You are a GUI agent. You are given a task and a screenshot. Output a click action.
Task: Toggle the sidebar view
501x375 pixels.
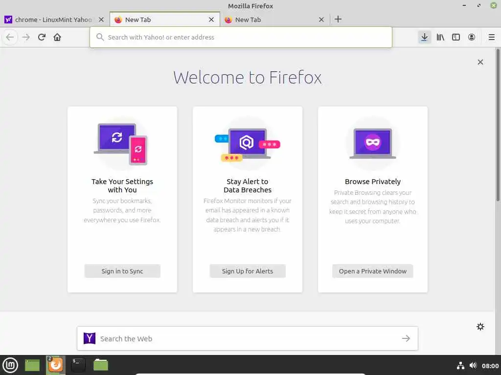click(456, 37)
